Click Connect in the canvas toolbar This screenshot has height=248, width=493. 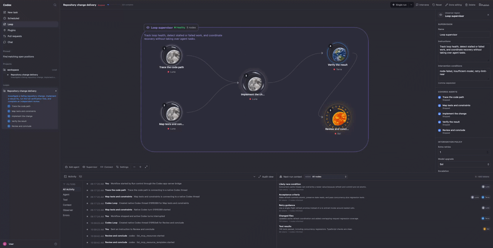tap(107, 167)
